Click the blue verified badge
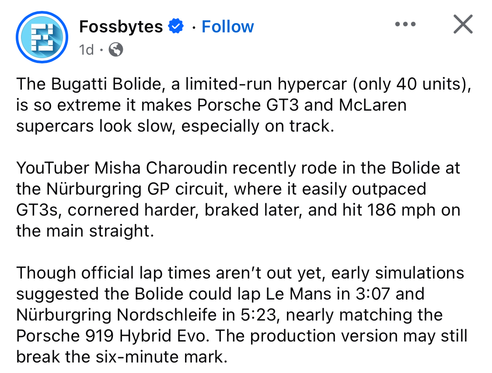Screen dimensions: 492x373 pyautogui.click(x=176, y=27)
